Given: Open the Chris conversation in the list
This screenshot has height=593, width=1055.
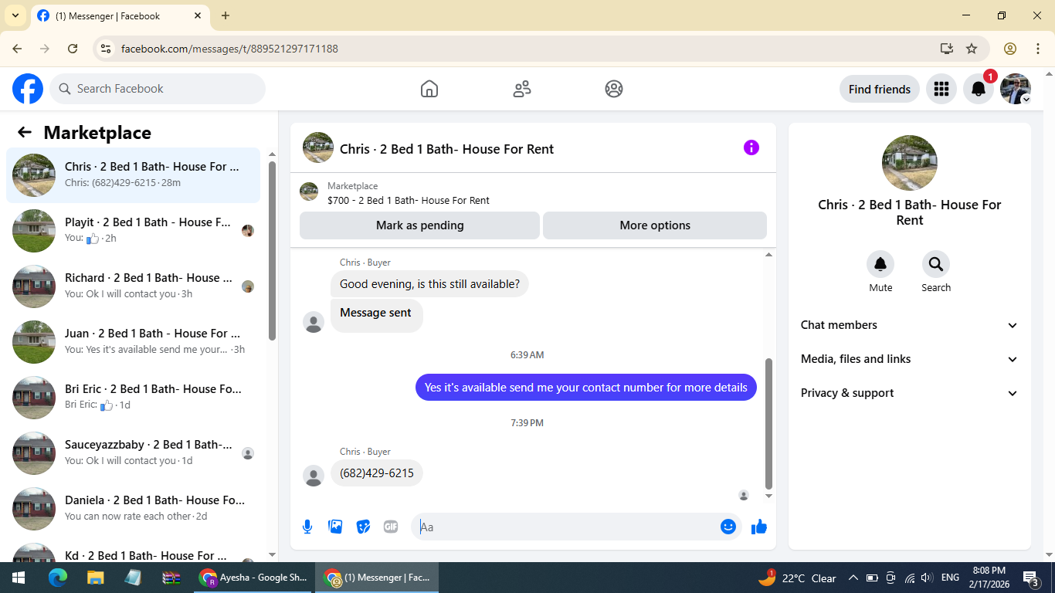Looking at the screenshot, I should click(x=134, y=175).
